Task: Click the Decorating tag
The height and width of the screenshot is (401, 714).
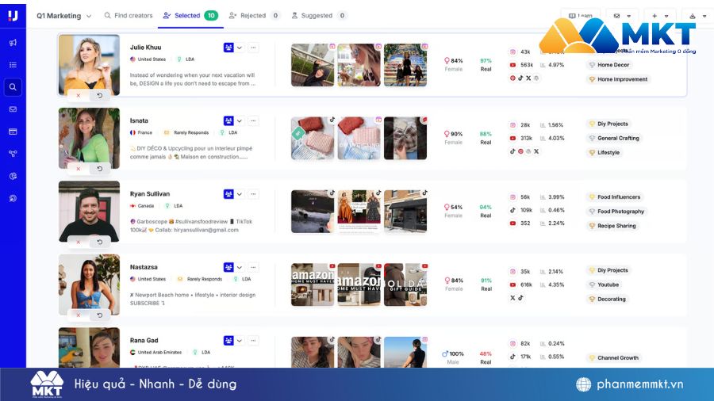Action: [x=607, y=299]
